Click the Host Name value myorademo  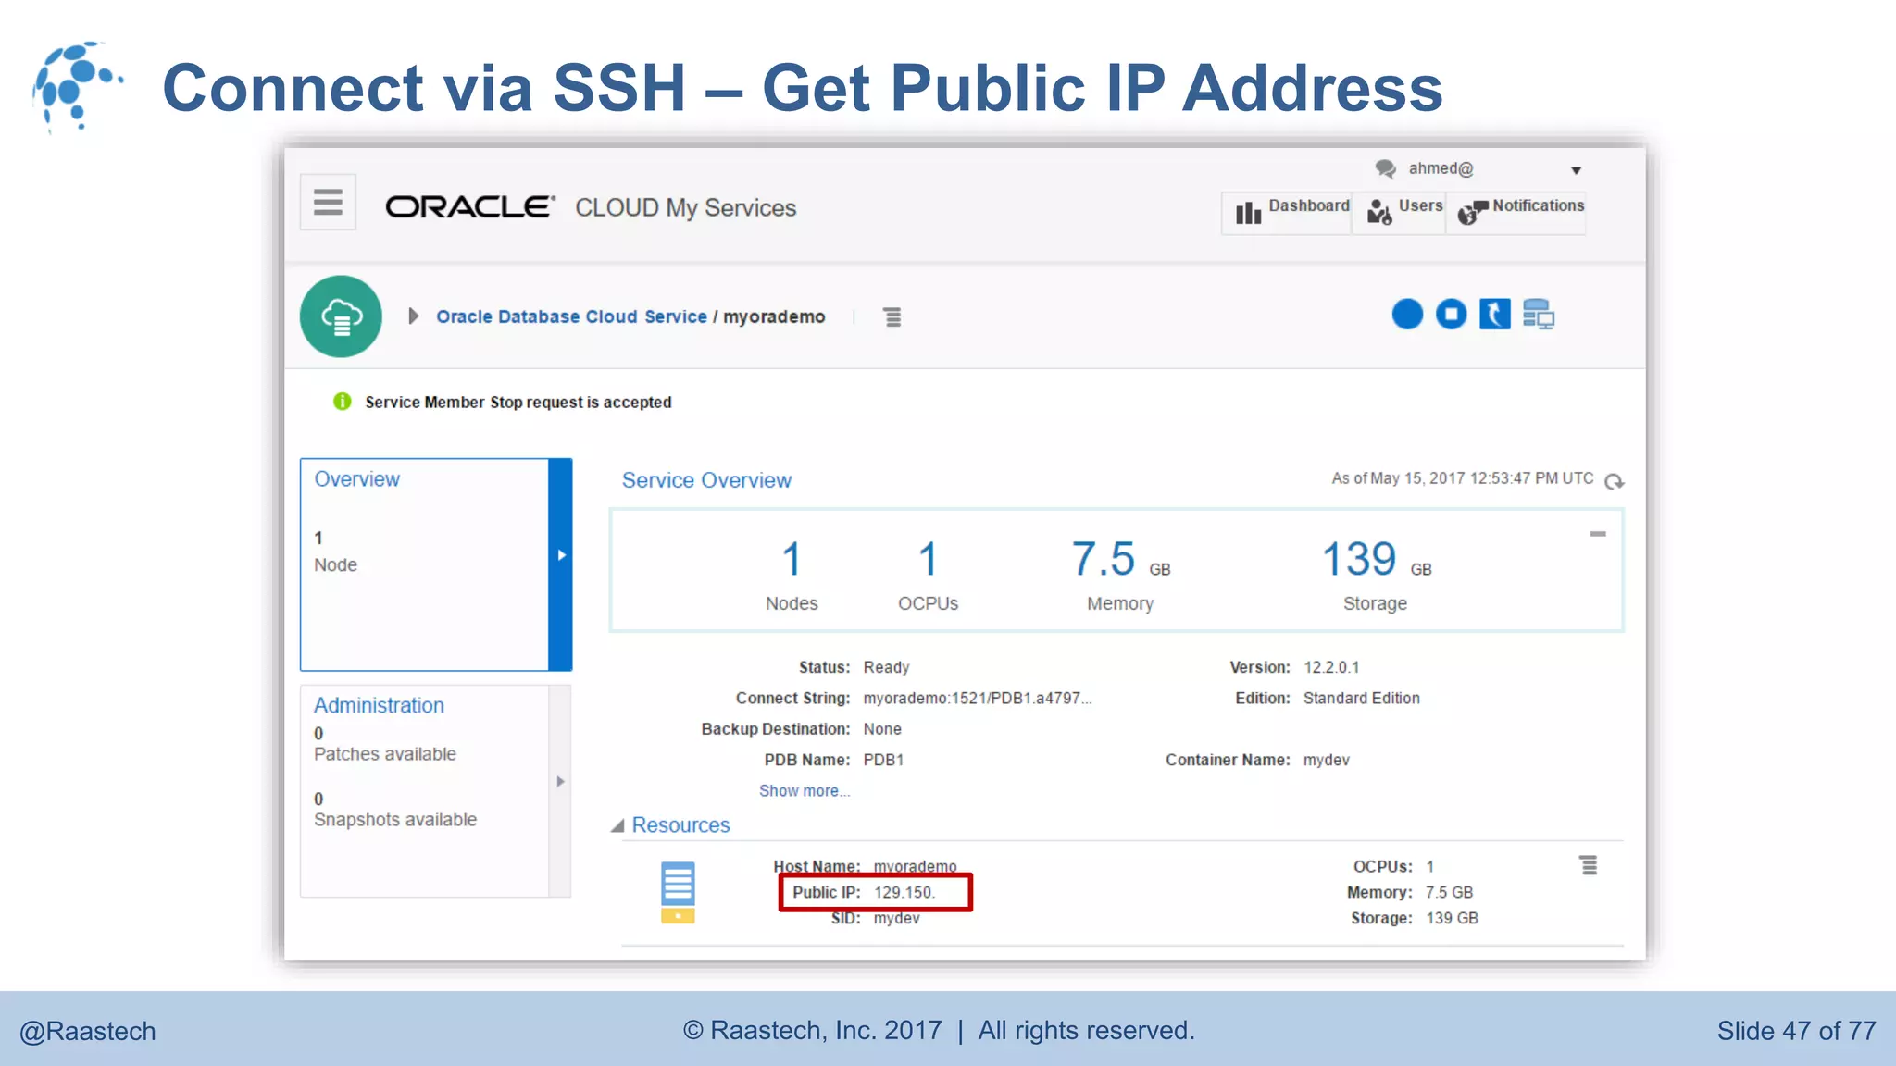pyautogui.click(x=916, y=867)
